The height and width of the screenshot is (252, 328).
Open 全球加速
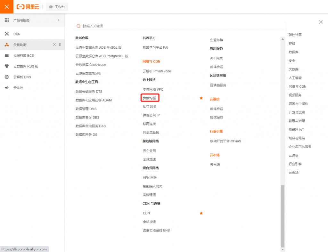149,159
